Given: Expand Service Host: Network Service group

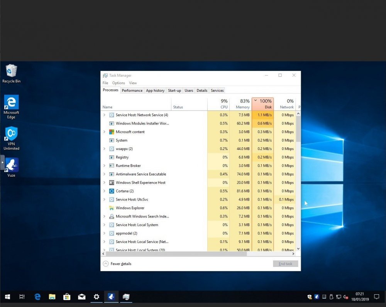Looking at the screenshot, I should 104,115.
